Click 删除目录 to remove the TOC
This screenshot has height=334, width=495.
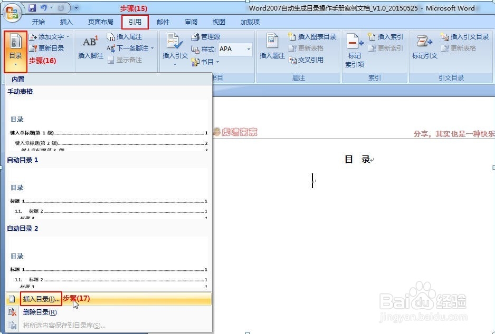click(39, 311)
